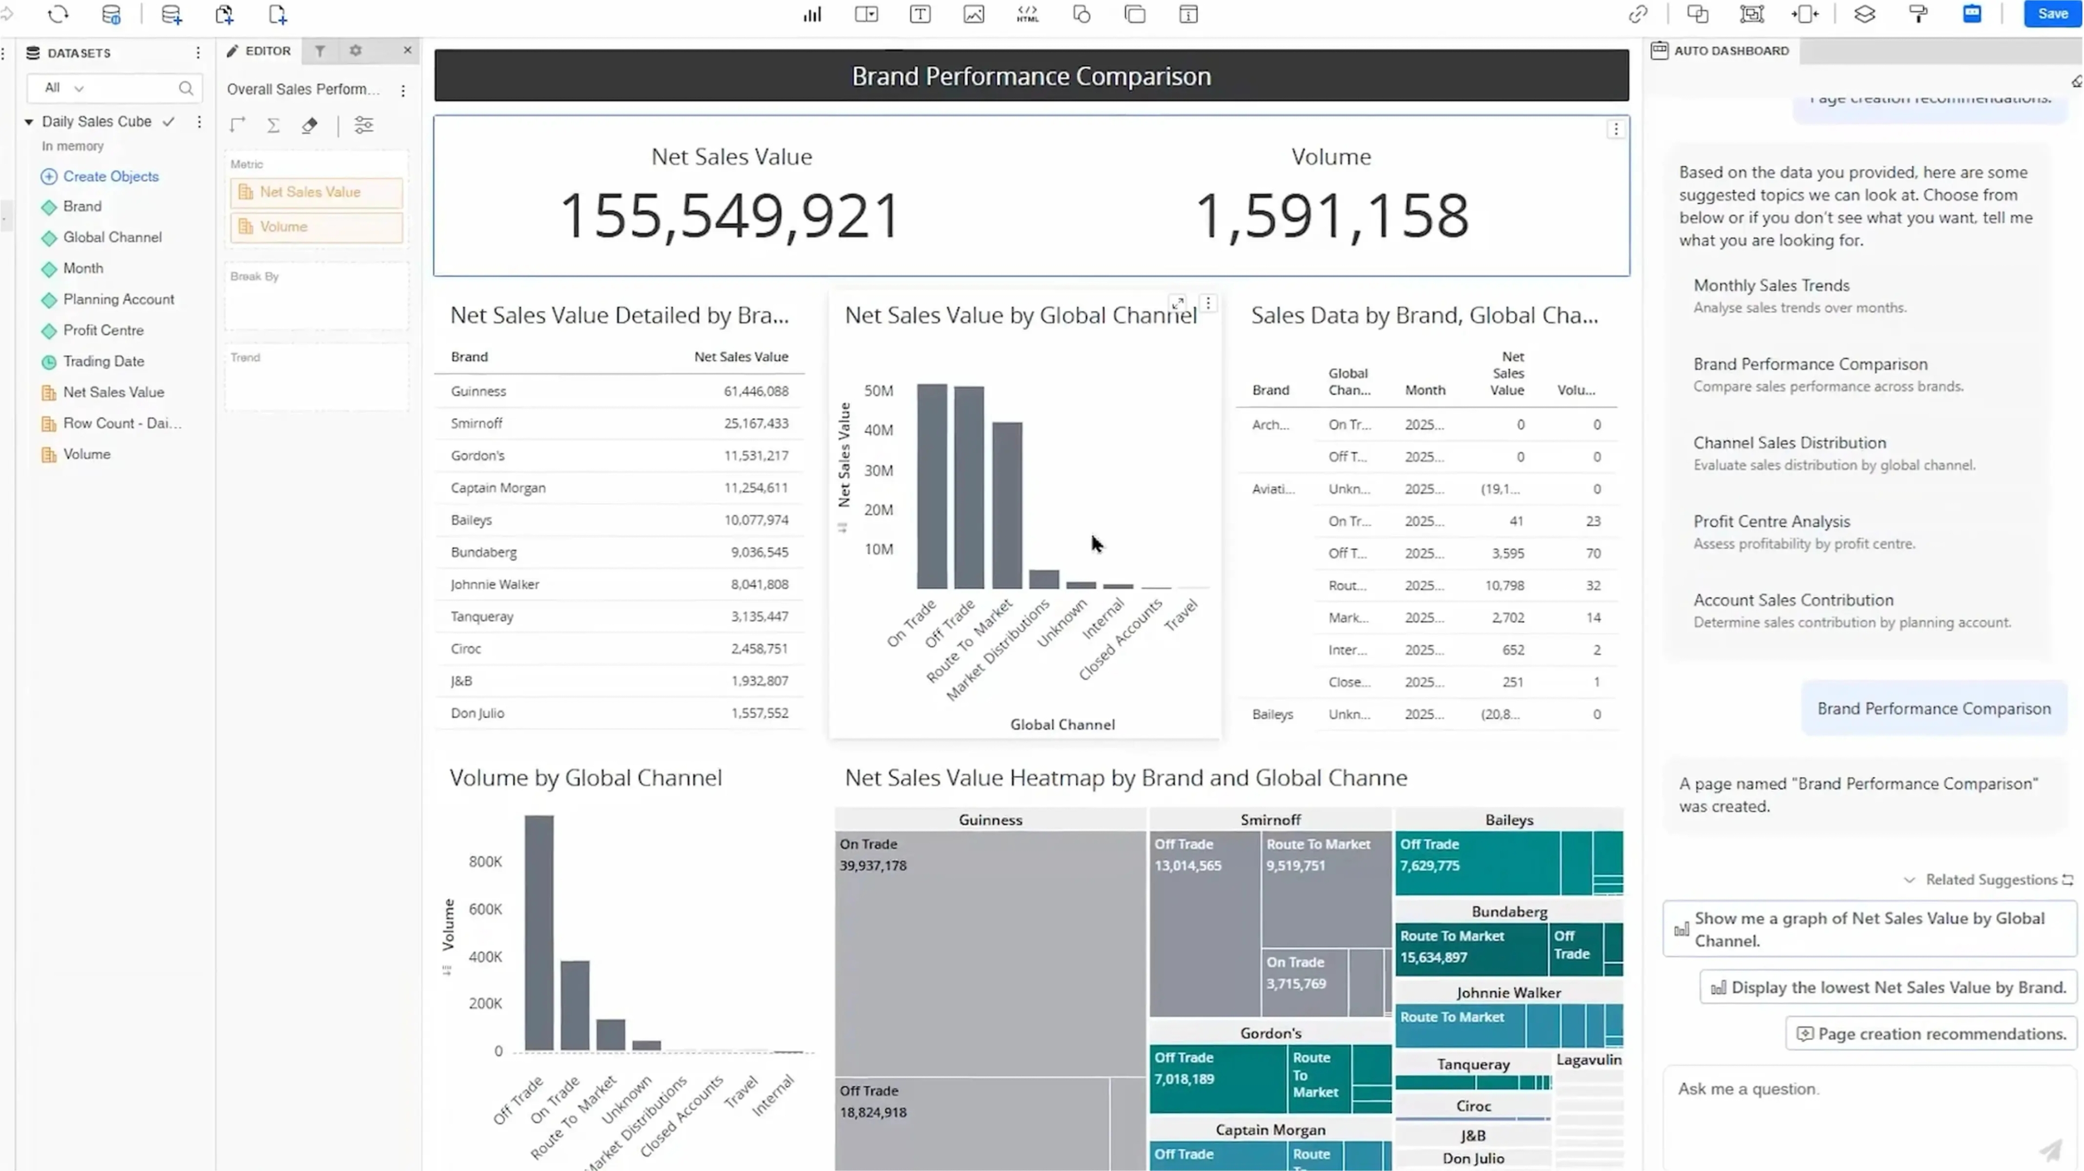Screen dimensions: 2084x1171
Task: Open the format paint roller tool
Action: point(1918,15)
